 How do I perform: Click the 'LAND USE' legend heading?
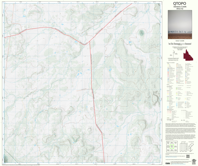click(169, 91)
